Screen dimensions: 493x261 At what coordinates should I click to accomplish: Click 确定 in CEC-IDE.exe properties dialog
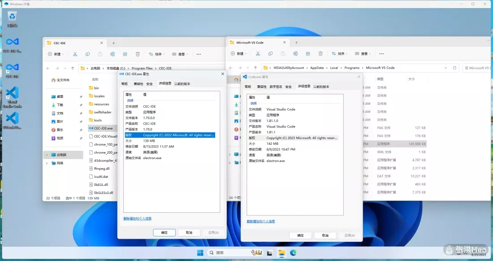(x=164, y=232)
